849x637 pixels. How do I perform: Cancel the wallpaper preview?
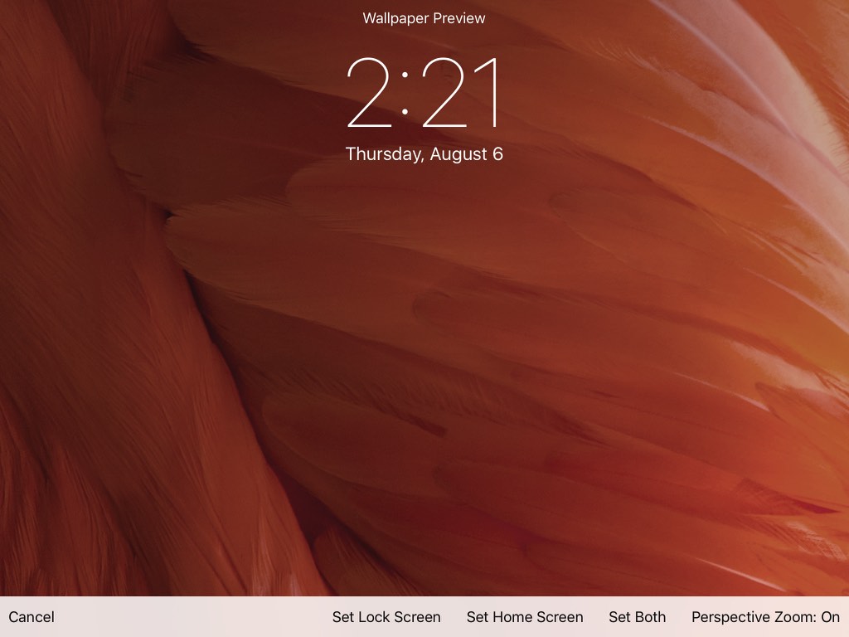click(32, 617)
